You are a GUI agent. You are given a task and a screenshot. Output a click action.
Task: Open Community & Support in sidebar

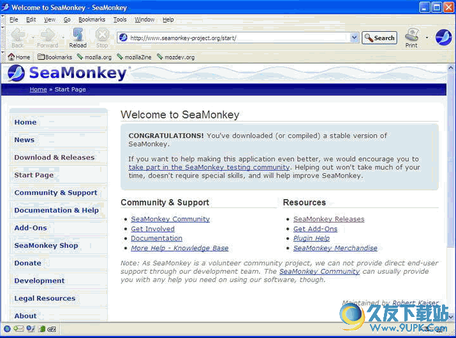(x=56, y=192)
